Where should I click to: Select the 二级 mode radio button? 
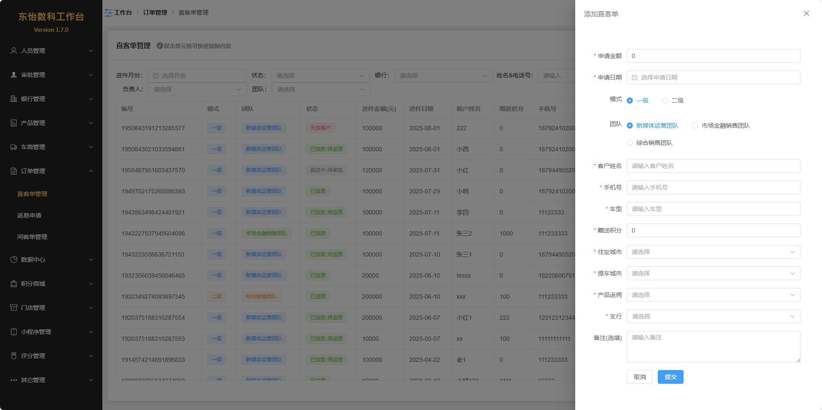(665, 101)
